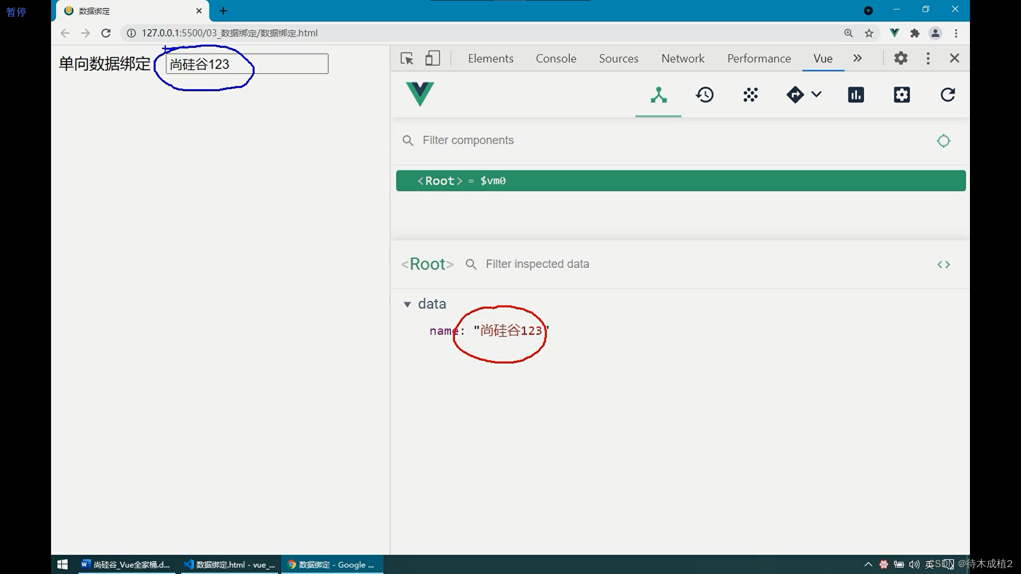Switch to VS Code 数据绑定.html taskbar item
Screen dimensions: 1021x574
coord(229,564)
